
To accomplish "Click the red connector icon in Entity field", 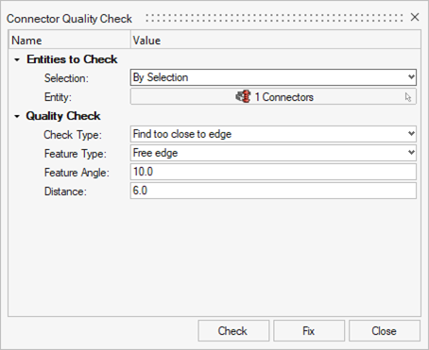I will coord(243,96).
